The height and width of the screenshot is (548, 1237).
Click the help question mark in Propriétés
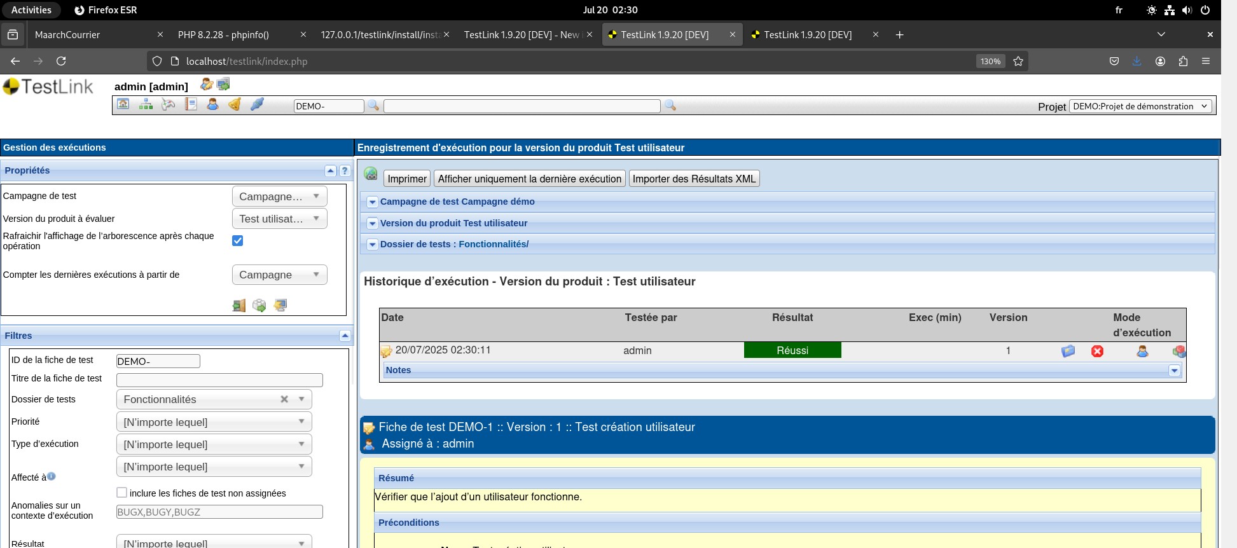(x=345, y=170)
